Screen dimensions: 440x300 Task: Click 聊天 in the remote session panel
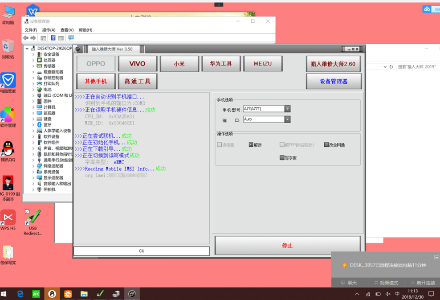coord(349,283)
